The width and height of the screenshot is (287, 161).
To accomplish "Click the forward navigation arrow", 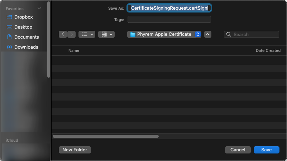I will 71,34.
